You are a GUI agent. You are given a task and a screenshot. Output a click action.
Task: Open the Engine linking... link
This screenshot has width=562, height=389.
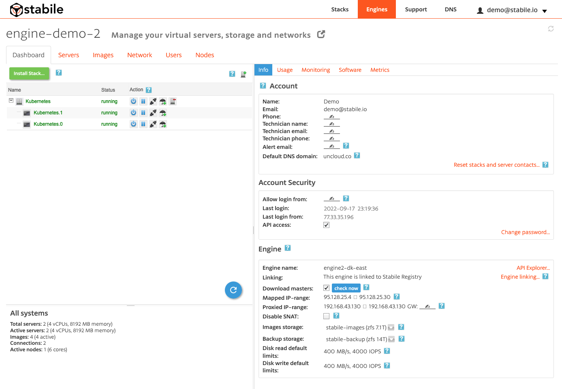click(520, 277)
